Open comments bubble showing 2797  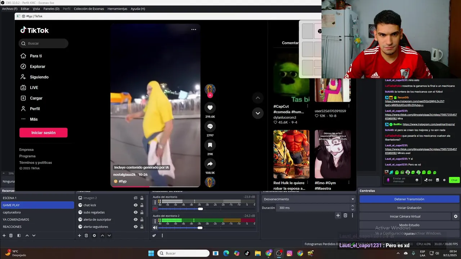210,126
